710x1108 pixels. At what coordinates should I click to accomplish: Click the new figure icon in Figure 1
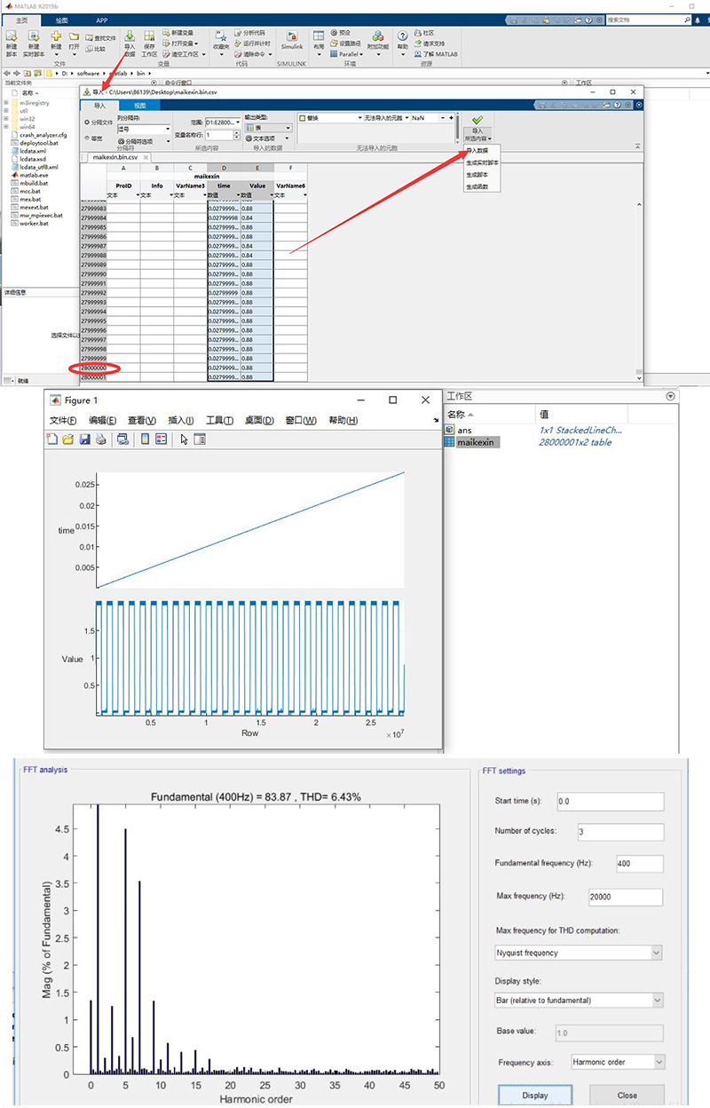pos(52,439)
